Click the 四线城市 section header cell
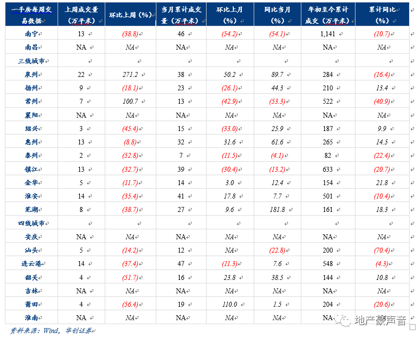The height and width of the screenshot is (339, 420). click(31, 223)
